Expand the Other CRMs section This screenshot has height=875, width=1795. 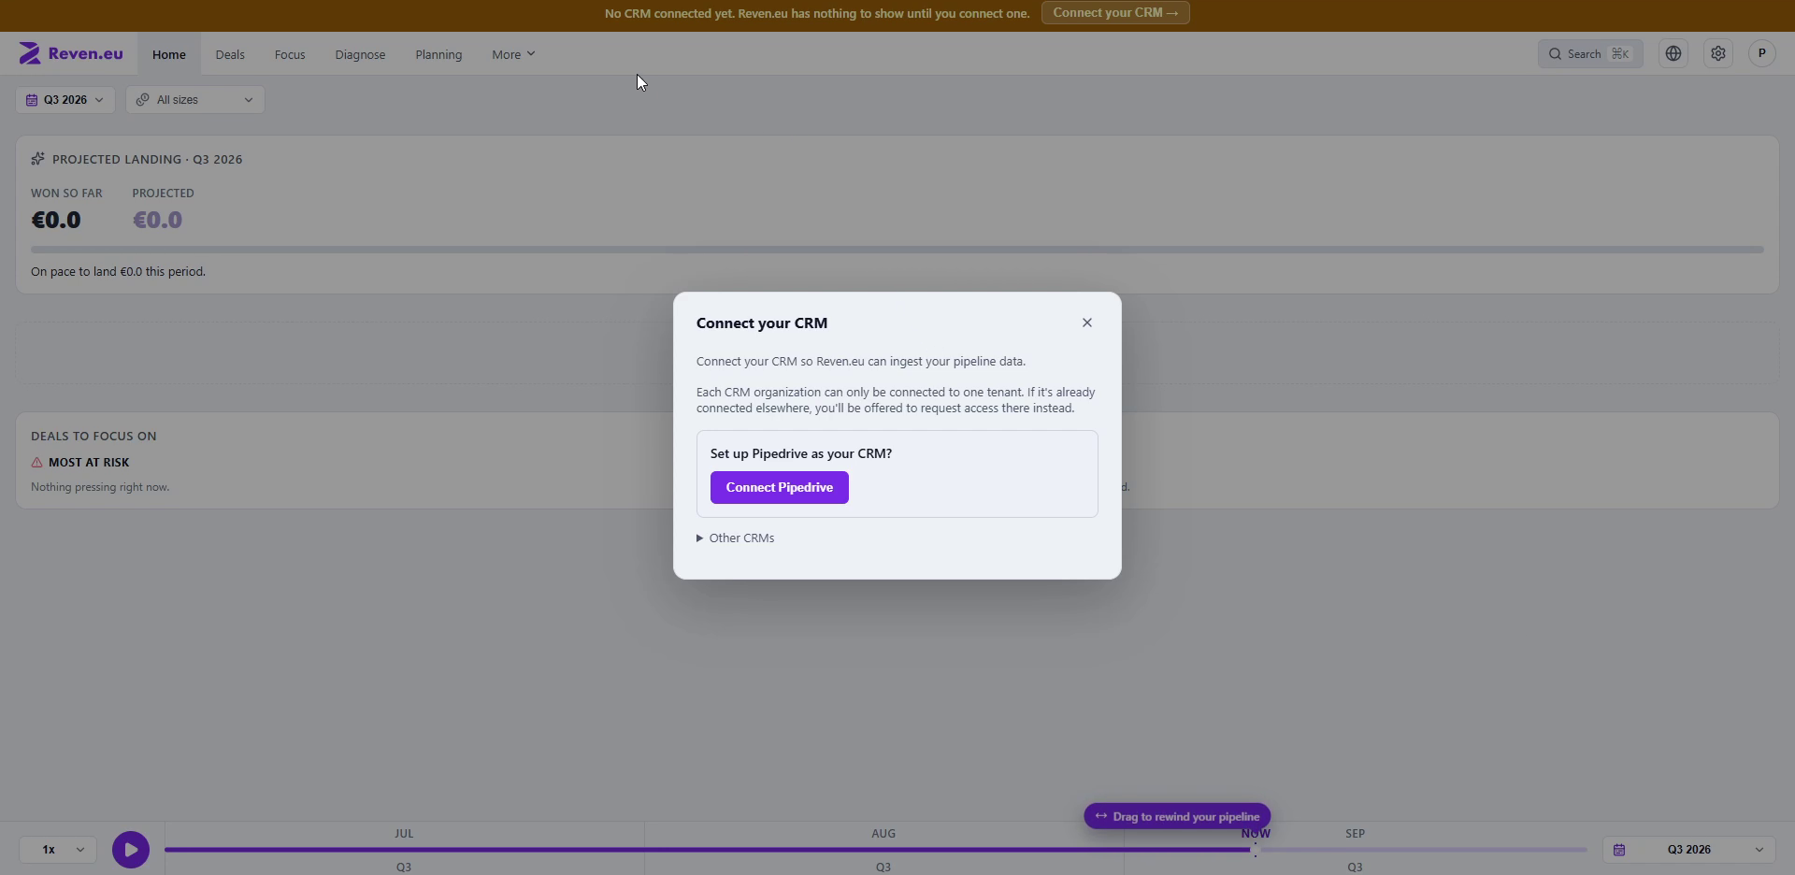(736, 538)
